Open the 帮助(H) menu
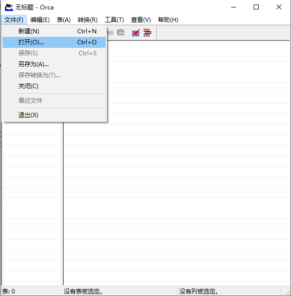The image size is (291, 296). click(x=168, y=20)
